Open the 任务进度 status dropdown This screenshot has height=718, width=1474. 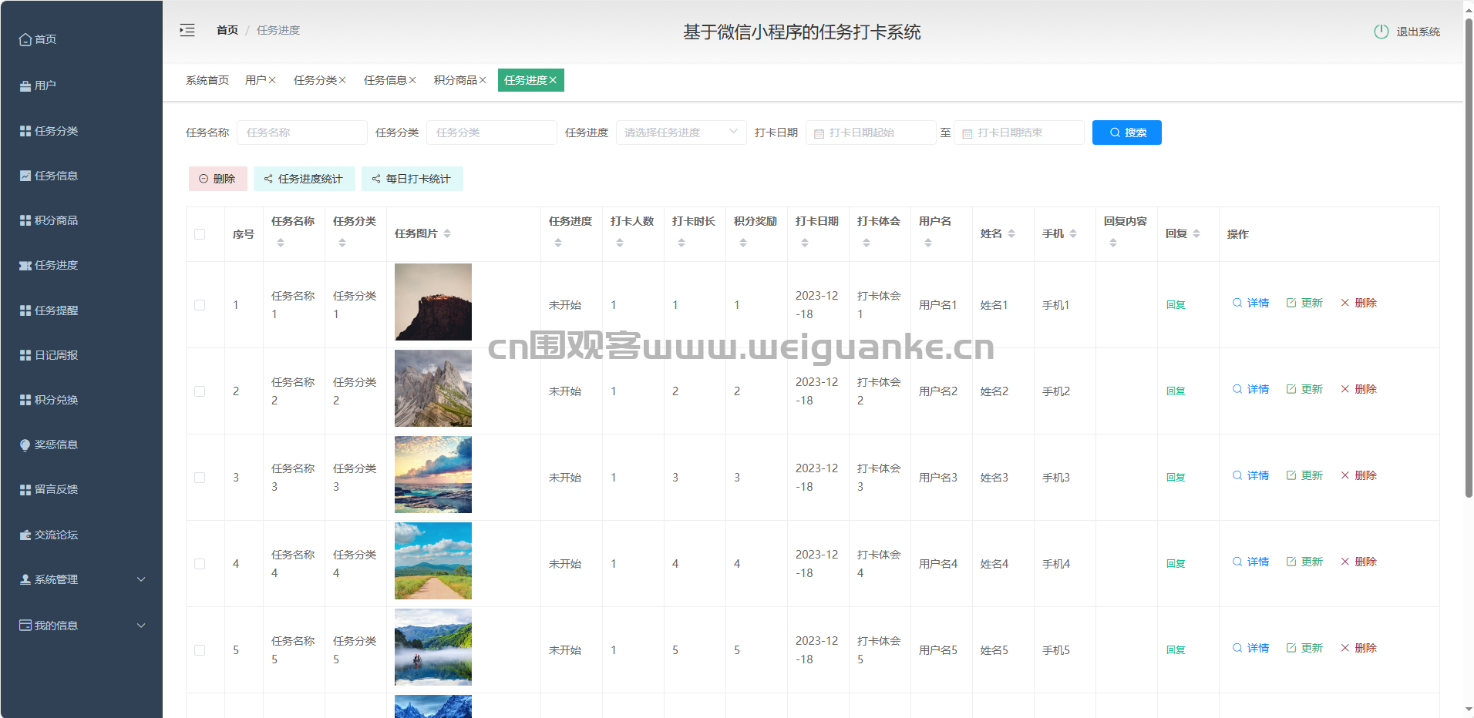[x=681, y=133]
